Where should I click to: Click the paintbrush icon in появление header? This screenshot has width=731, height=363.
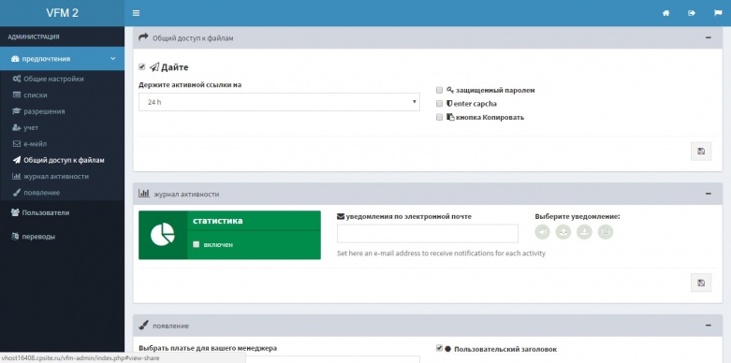(x=143, y=325)
